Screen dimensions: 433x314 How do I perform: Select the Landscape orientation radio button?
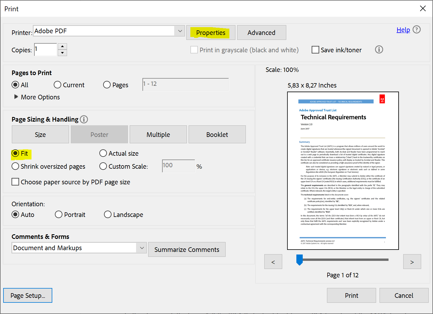(x=108, y=214)
